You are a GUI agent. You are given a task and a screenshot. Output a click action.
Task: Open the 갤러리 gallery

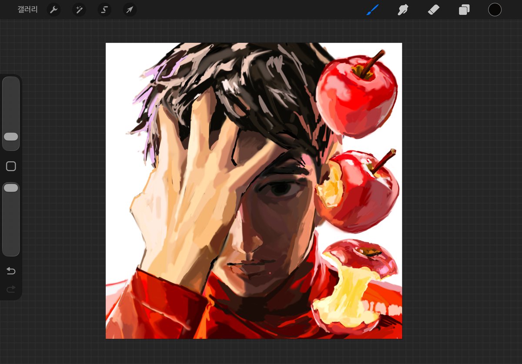pyautogui.click(x=27, y=10)
